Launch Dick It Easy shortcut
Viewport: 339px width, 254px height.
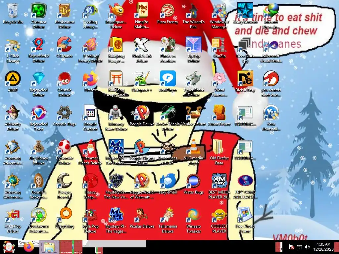[245, 81]
